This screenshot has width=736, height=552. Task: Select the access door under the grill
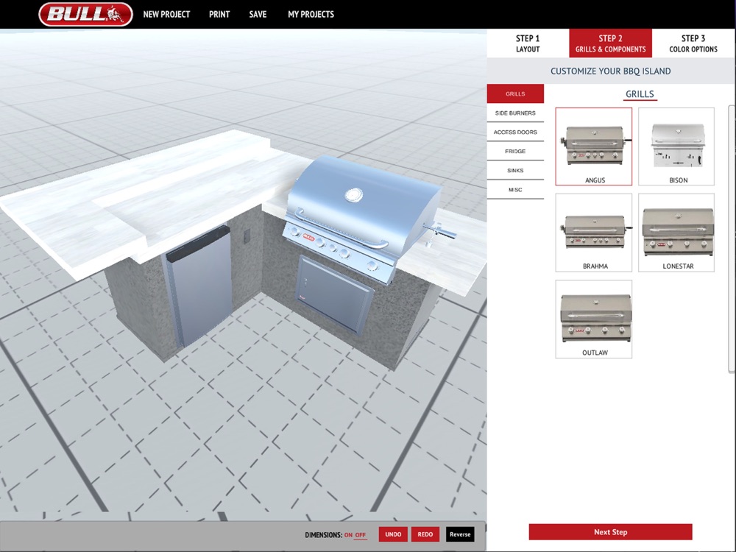pos(334,294)
